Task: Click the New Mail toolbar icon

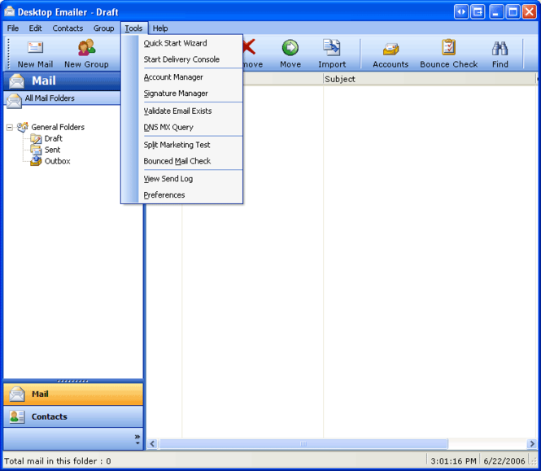Action: tap(35, 47)
